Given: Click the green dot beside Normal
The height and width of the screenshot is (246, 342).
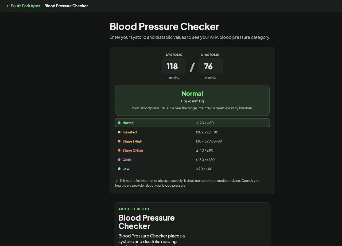Looking at the screenshot, I should (x=119, y=123).
